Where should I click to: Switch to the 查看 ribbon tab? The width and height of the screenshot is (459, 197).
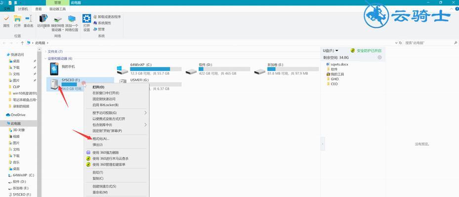click(x=39, y=9)
